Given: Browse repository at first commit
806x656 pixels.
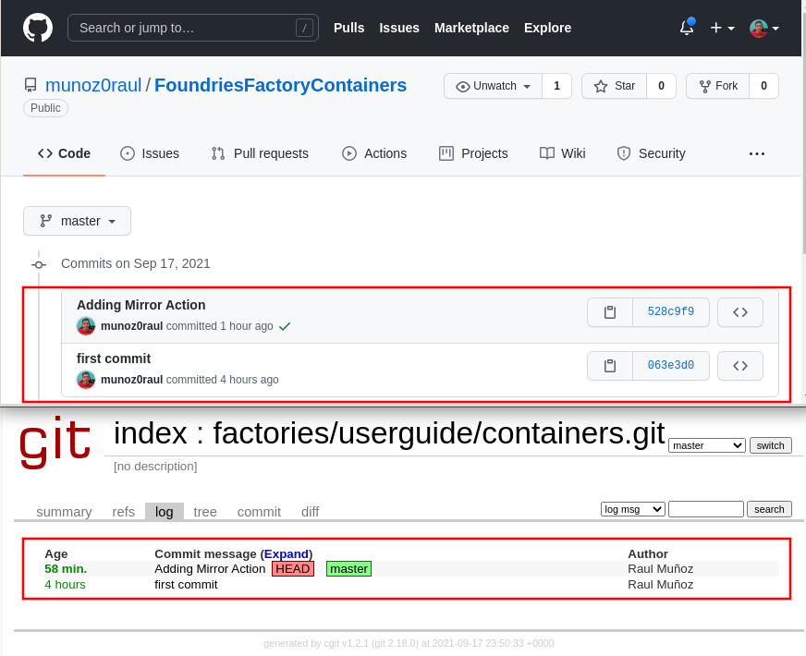Looking at the screenshot, I should pos(739,366).
